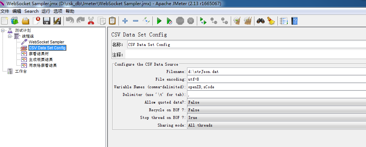Click Remote Stop All icon
366x147 pixels.
coord(214,21)
